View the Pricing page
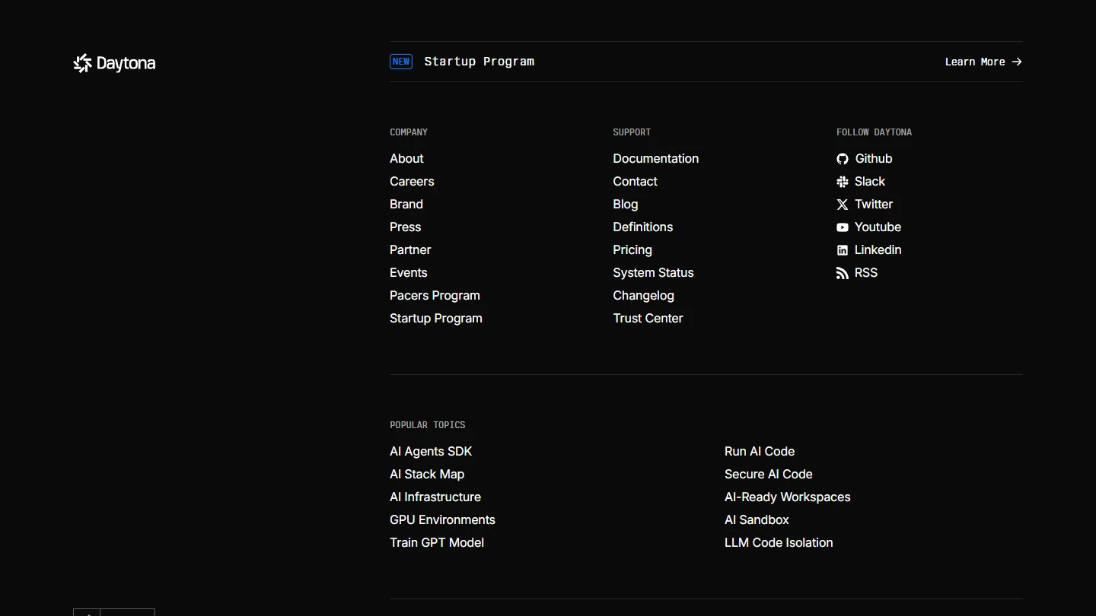The height and width of the screenshot is (616, 1096). coord(632,249)
